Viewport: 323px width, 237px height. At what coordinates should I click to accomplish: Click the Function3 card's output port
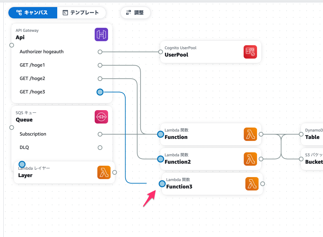click(x=263, y=184)
